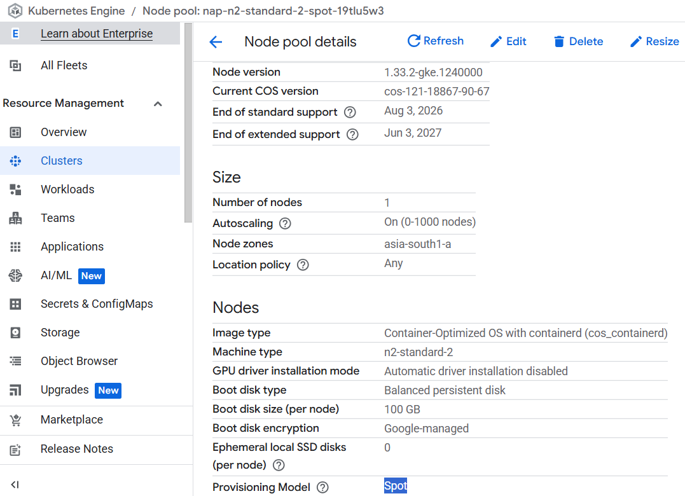Collapse the Resource Management section

point(158,104)
